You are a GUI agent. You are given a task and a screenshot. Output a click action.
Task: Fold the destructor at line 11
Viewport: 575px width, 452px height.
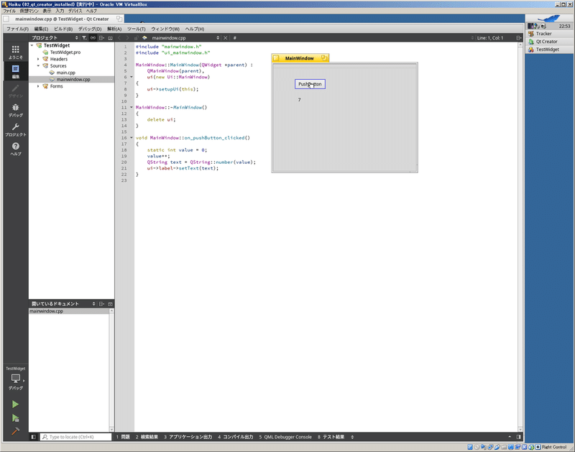[x=132, y=107]
